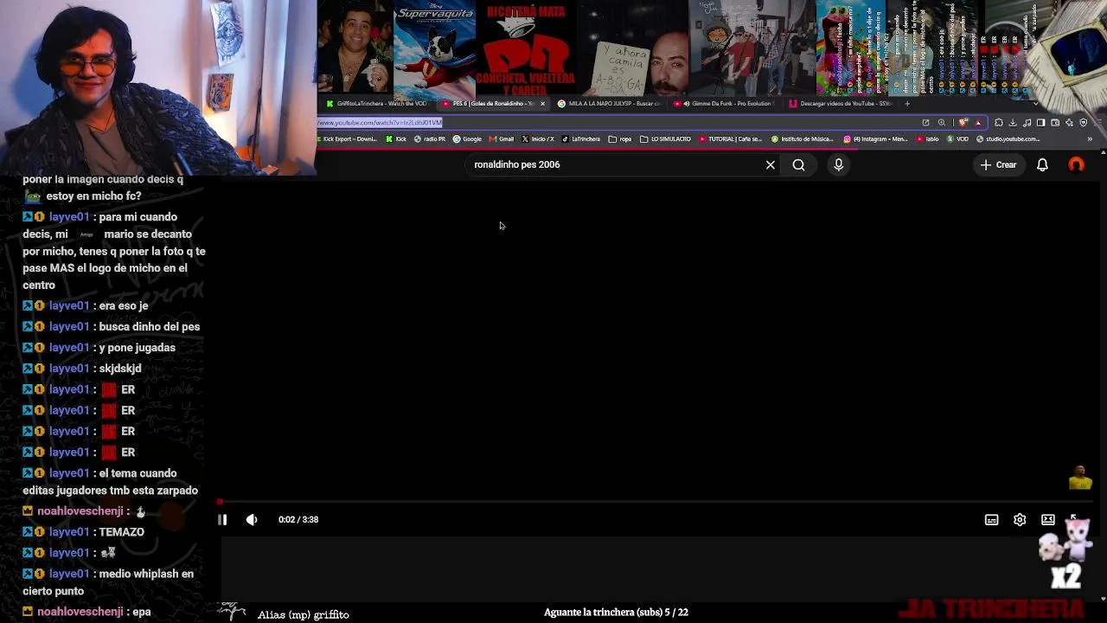
Task: Close the PES 6 Goles de Ronaldinho tab
Action: tap(543, 104)
